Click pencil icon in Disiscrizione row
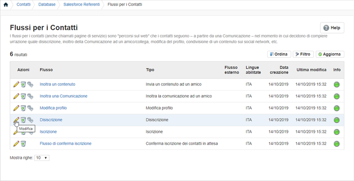Viewport: 354px width, 181px height. [x=16, y=120]
